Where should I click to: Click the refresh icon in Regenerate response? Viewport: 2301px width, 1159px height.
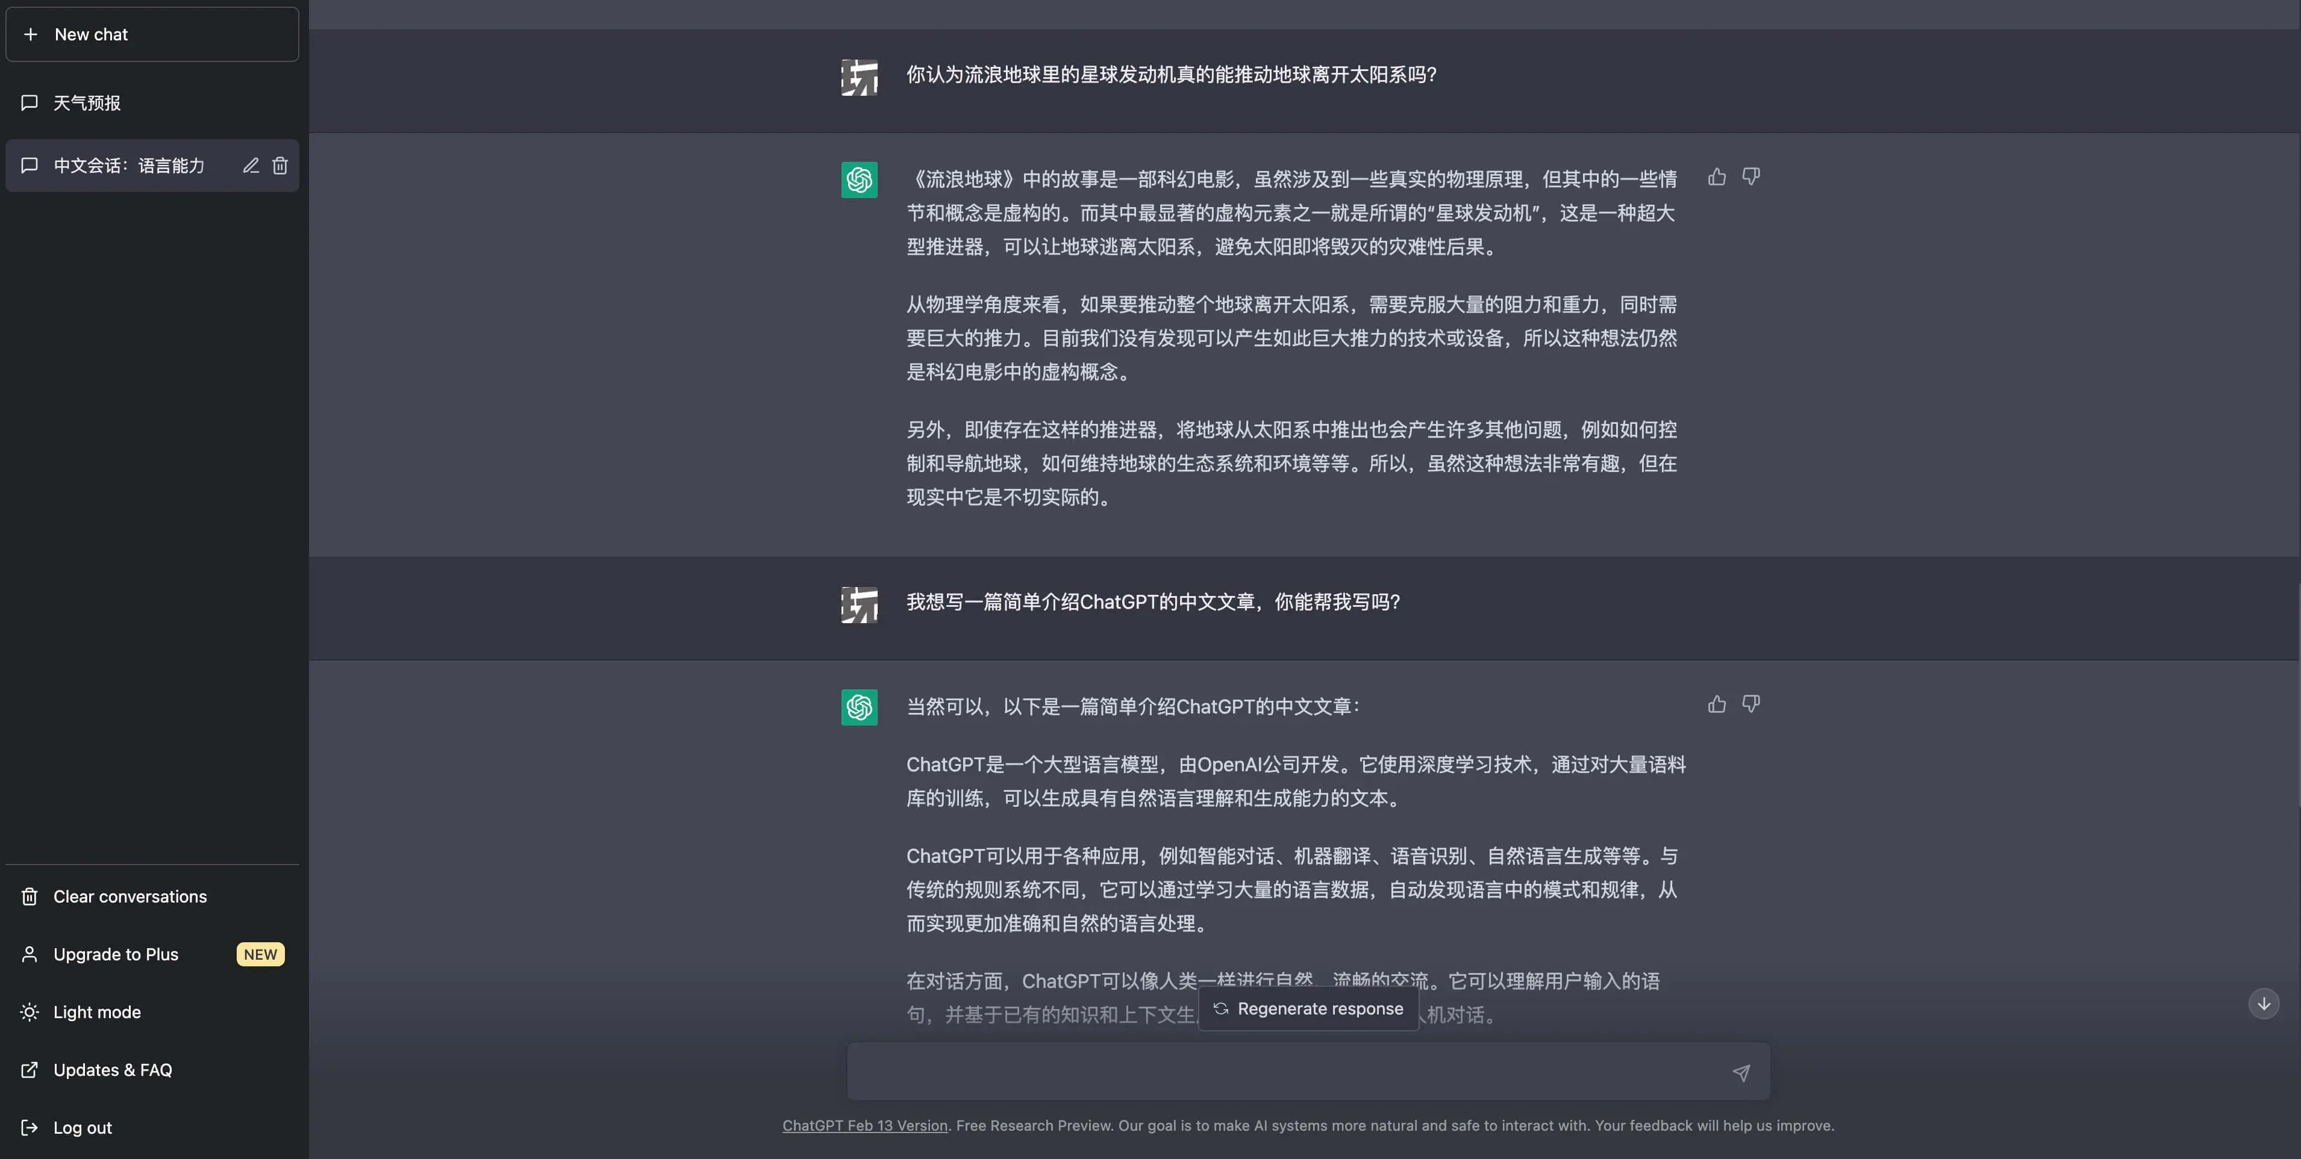point(1221,1009)
